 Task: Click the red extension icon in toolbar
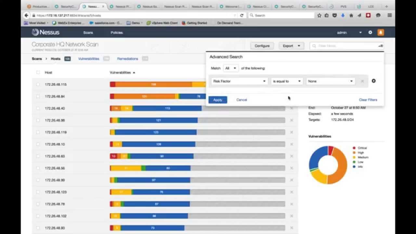tap(368, 15)
